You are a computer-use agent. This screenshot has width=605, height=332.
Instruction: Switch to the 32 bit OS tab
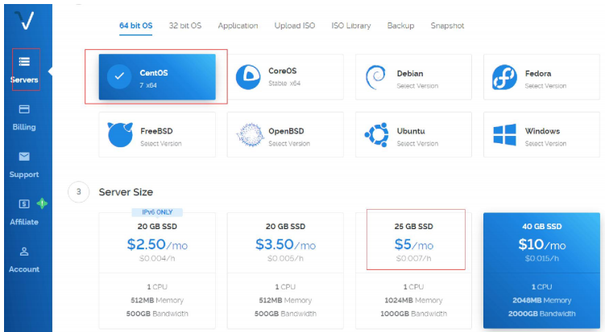coord(185,26)
